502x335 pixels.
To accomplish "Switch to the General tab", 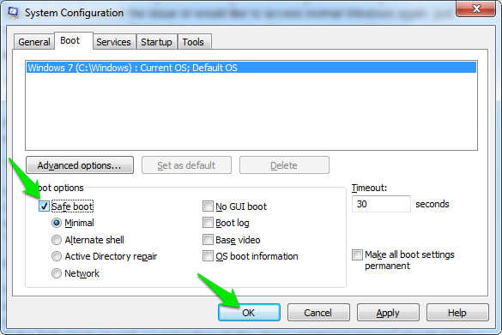I will point(34,42).
